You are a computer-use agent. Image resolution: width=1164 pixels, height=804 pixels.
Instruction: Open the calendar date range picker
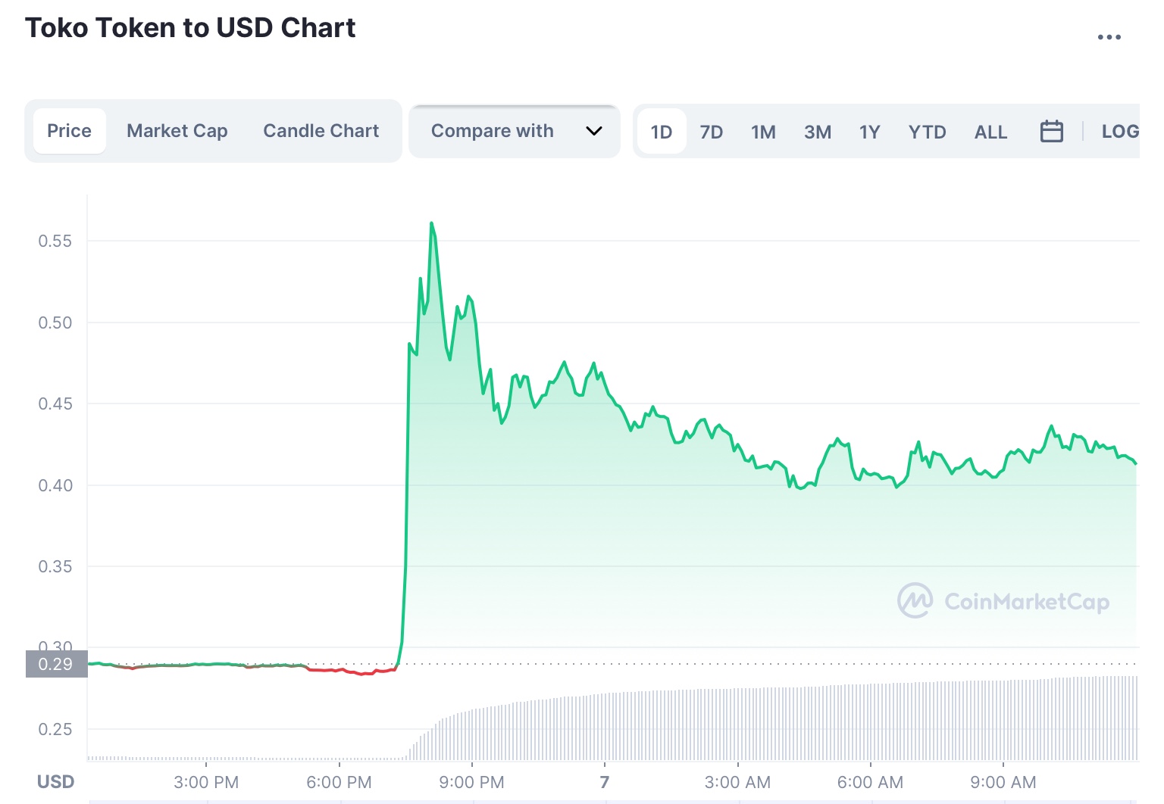coord(1051,132)
